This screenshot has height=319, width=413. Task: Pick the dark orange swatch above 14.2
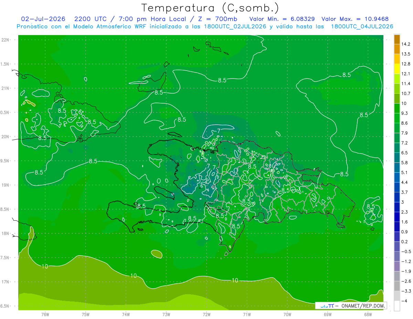397,39
